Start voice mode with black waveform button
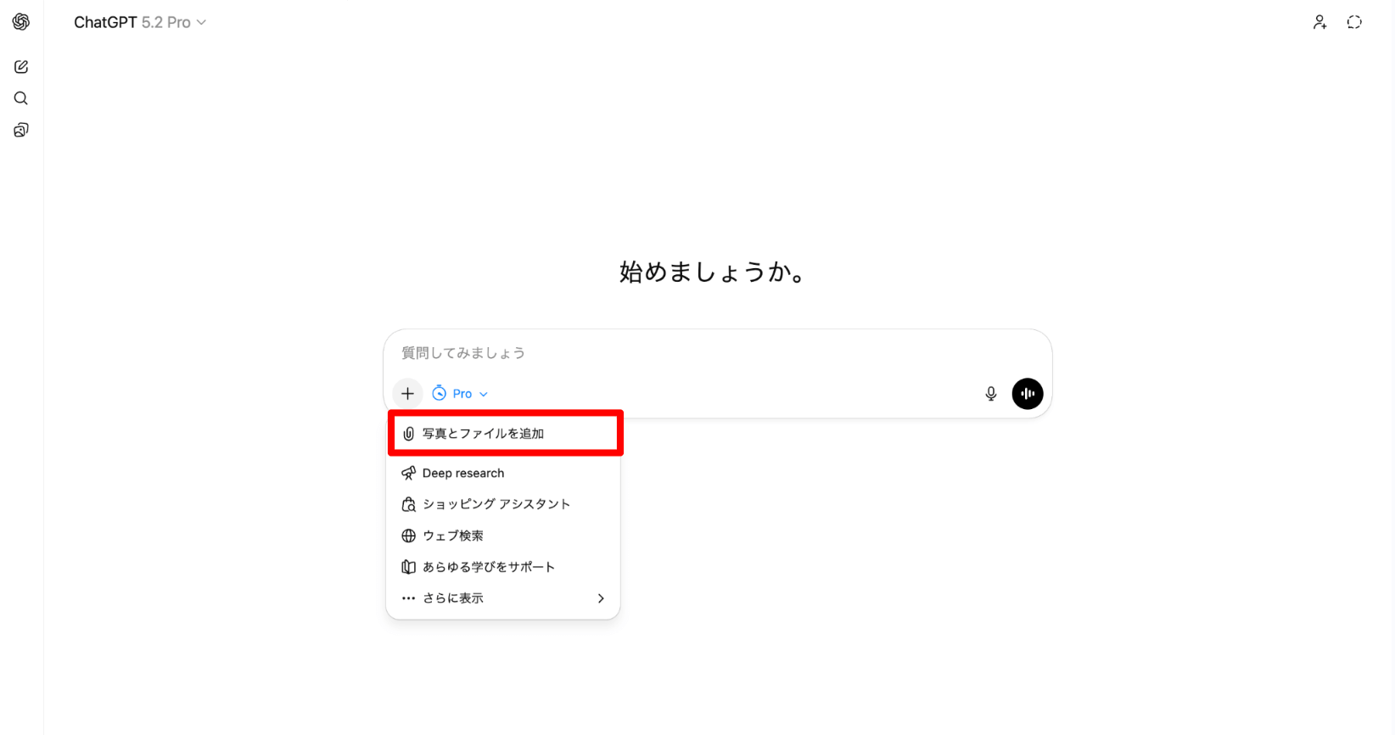 click(x=1028, y=394)
